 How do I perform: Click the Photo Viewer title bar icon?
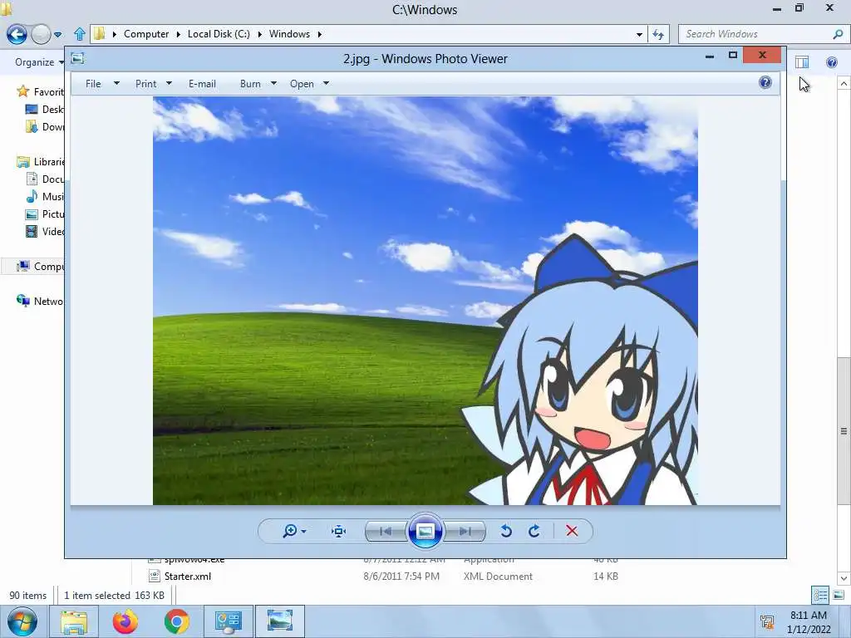point(77,58)
